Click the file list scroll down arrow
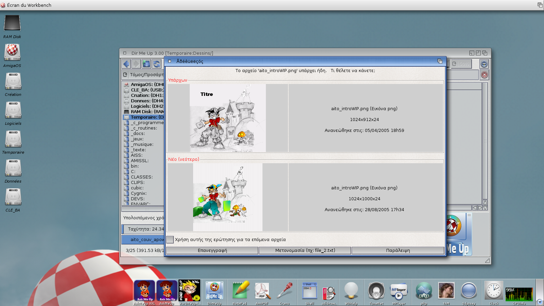 coord(485,208)
